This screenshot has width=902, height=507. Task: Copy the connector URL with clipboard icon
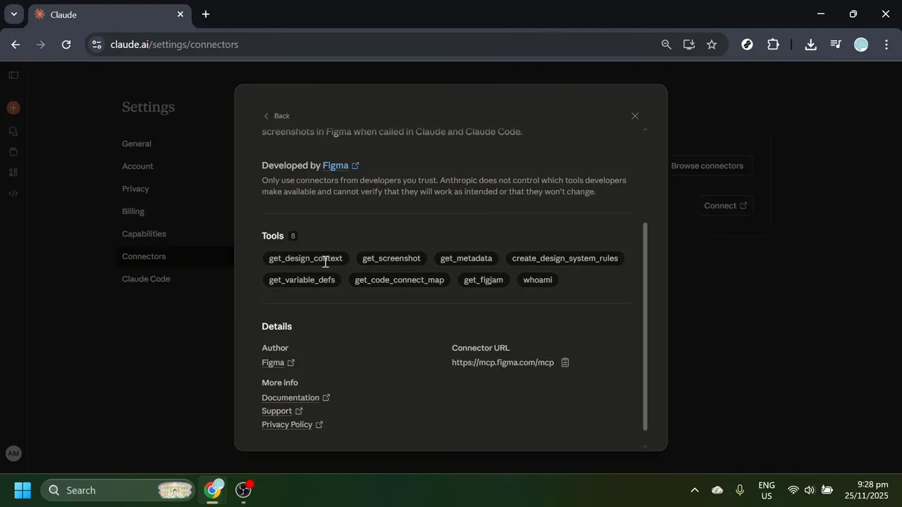pos(565,363)
